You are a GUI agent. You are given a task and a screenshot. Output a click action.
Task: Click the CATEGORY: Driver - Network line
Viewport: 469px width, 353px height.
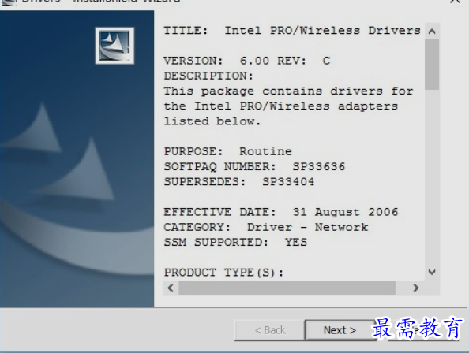265,228
